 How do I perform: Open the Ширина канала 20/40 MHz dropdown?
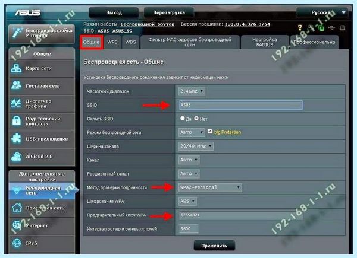pyautogui.click(x=196, y=146)
